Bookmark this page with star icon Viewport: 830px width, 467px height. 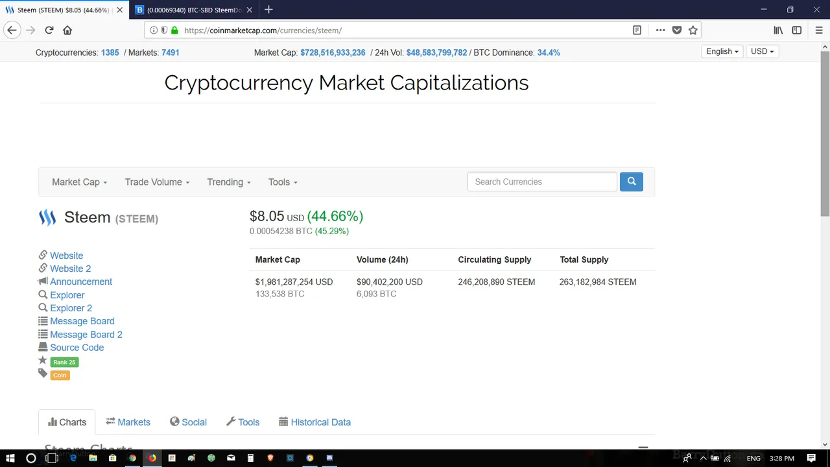693,30
